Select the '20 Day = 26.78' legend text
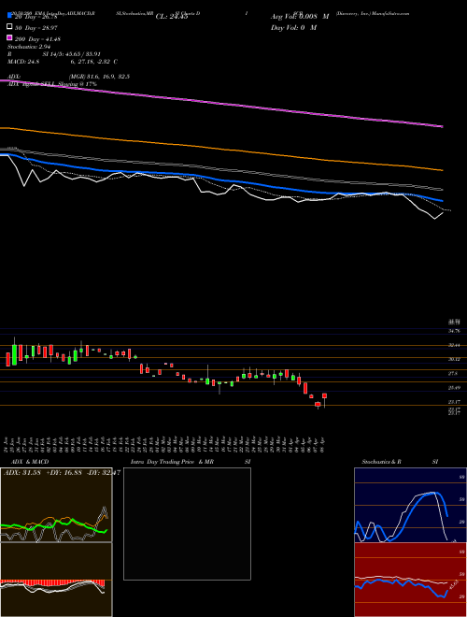 click(36, 17)
